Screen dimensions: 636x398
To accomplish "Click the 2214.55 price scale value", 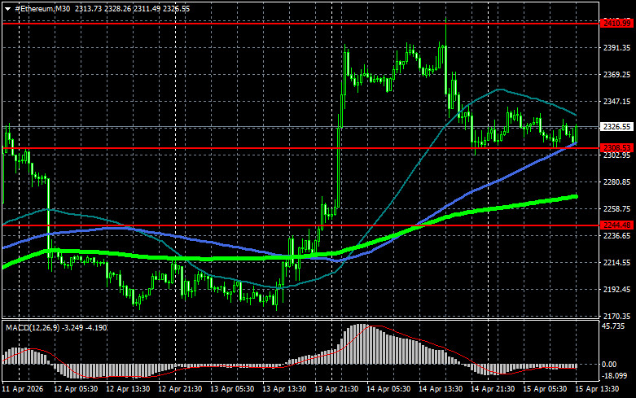I will click(x=617, y=263).
